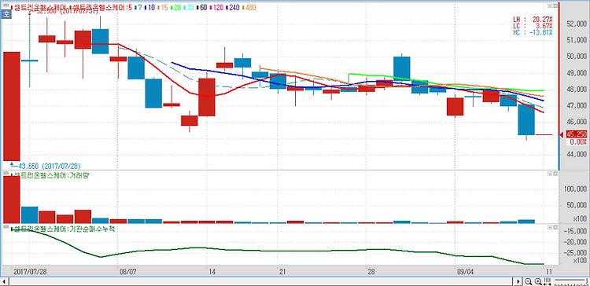The height and width of the screenshot is (286, 590).
Task: Select the 20-day moving average legend
Action: 175,8
